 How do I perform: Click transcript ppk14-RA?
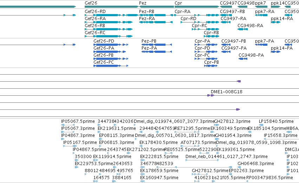point(282,19)
